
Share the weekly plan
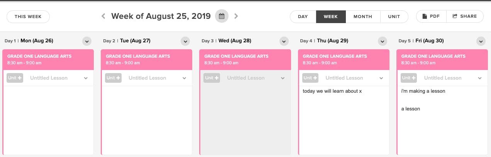pos(465,17)
